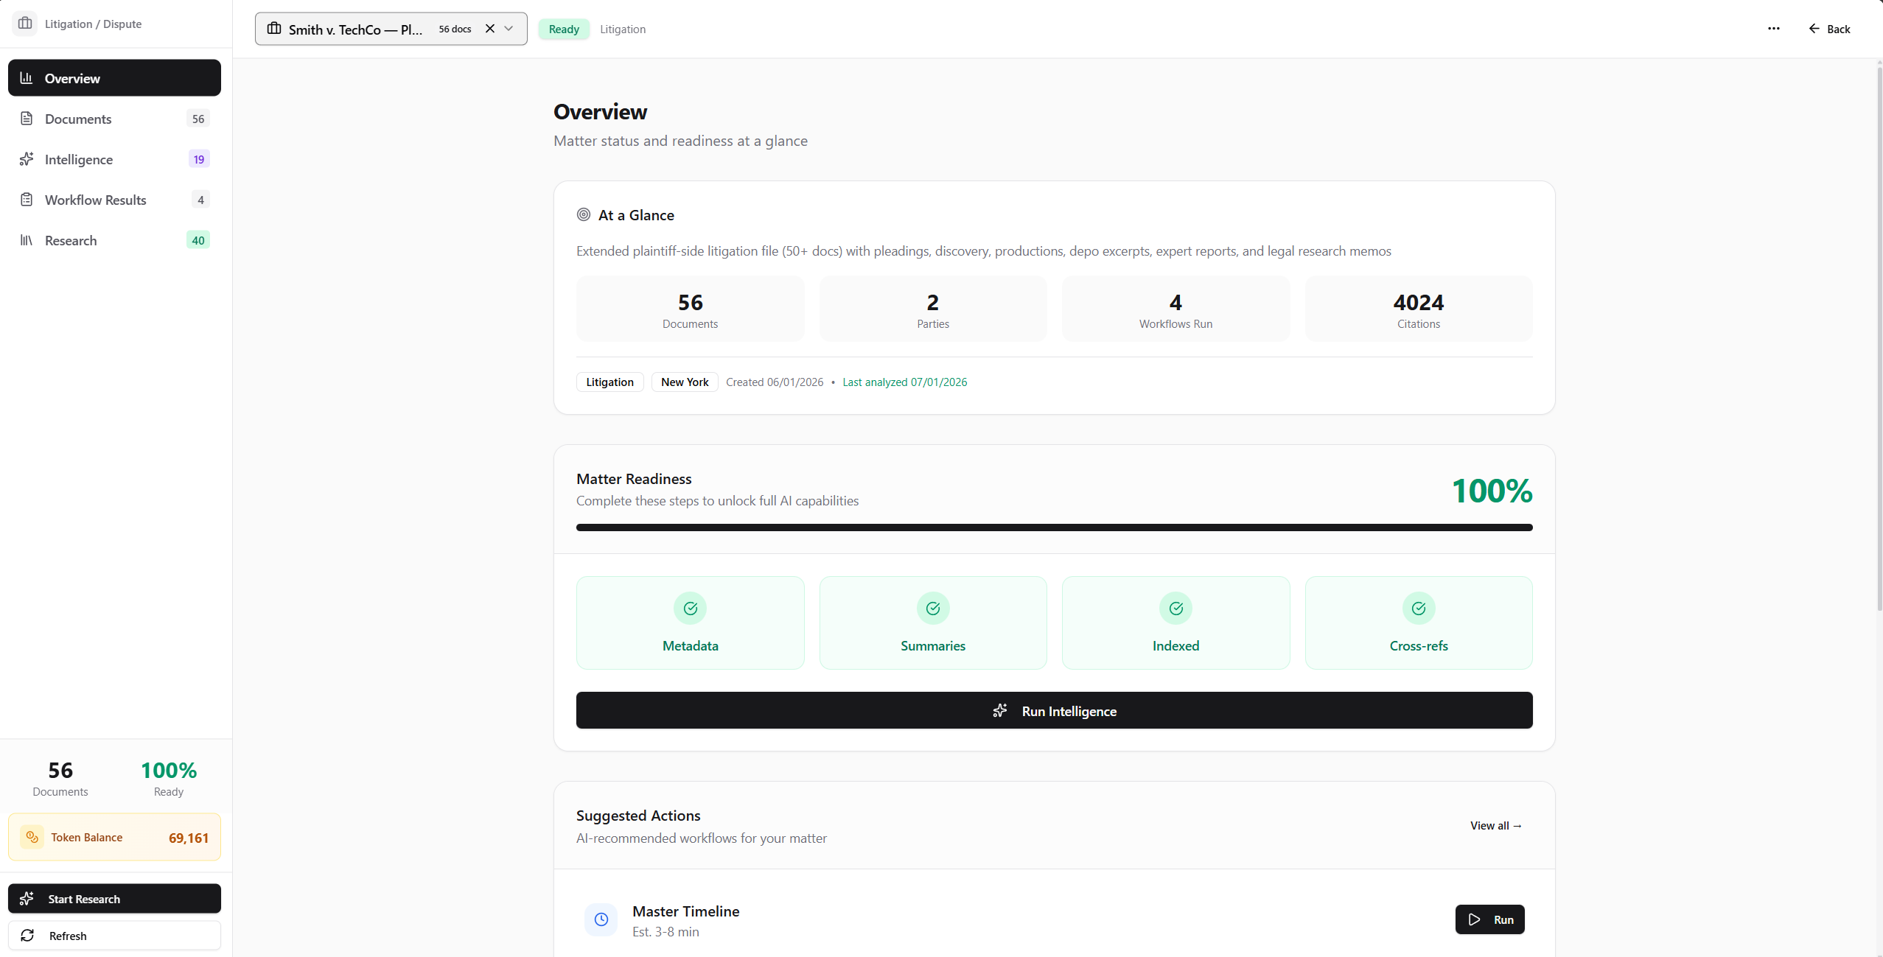Select the Litigation tab next to Ready badge
The image size is (1883, 957).
[x=623, y=29]
